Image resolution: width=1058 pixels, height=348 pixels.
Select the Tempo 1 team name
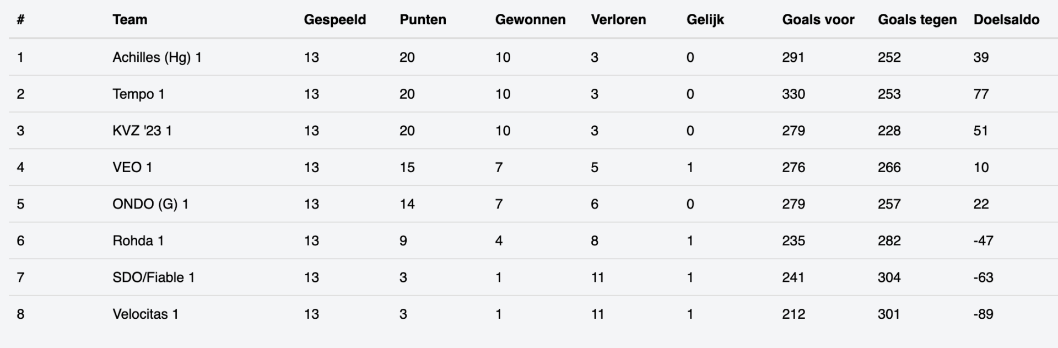click(x=138, y=94)
